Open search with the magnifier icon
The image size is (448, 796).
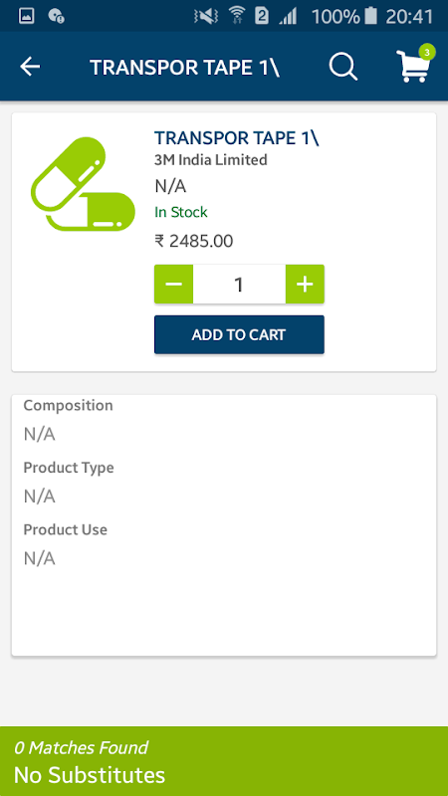[x=343, y=67]
